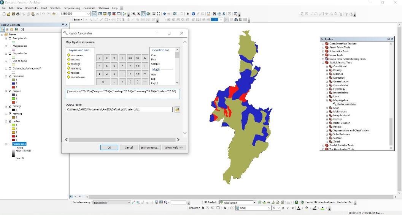Click the Save icon in toolbar
Screen dimensions: 402x215
tap(13, 14)
